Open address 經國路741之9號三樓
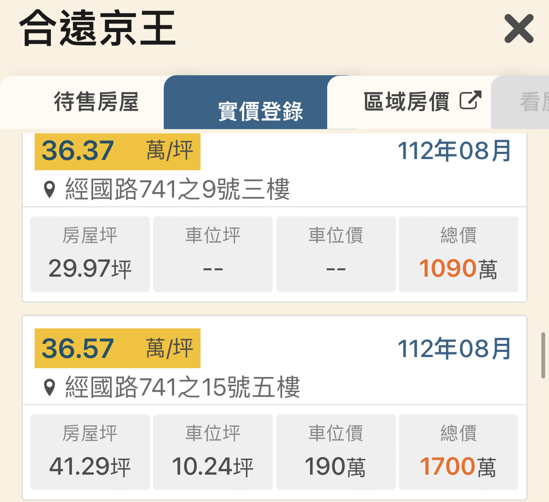 pyautogui.click(x=177, y=189)
